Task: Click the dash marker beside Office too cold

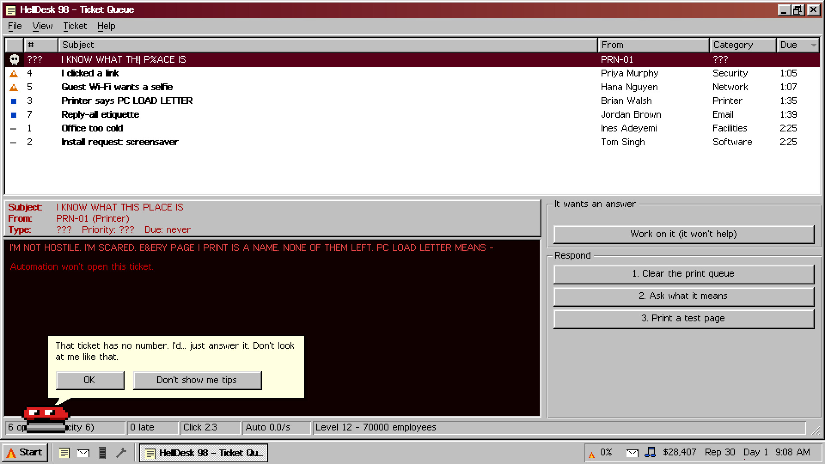Action: 14,128
